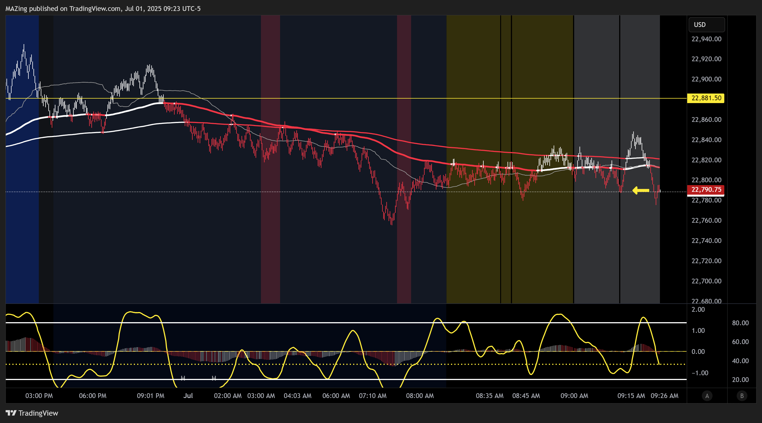This screenshot has width=762, height=423.
Task: Select the A scale button
Action: [x=707, y=395]
